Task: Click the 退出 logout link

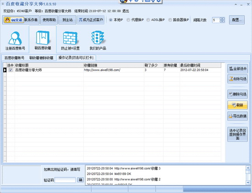Action: click(x=126, y=11)
